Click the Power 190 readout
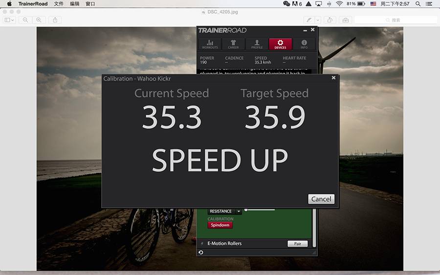The height and width of the screenshot is (275, 440). [207, 60]
